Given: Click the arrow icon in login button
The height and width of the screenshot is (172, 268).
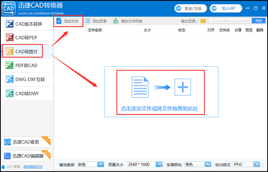Looking at the screenshot, I should coord(178,8).
